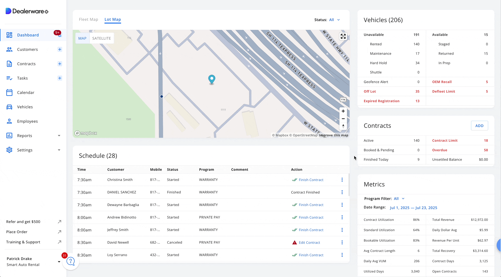The image size is (501, 277).
Task: Finish Contract for Dewayne Barbaglia
Action: tap(308, 205)
